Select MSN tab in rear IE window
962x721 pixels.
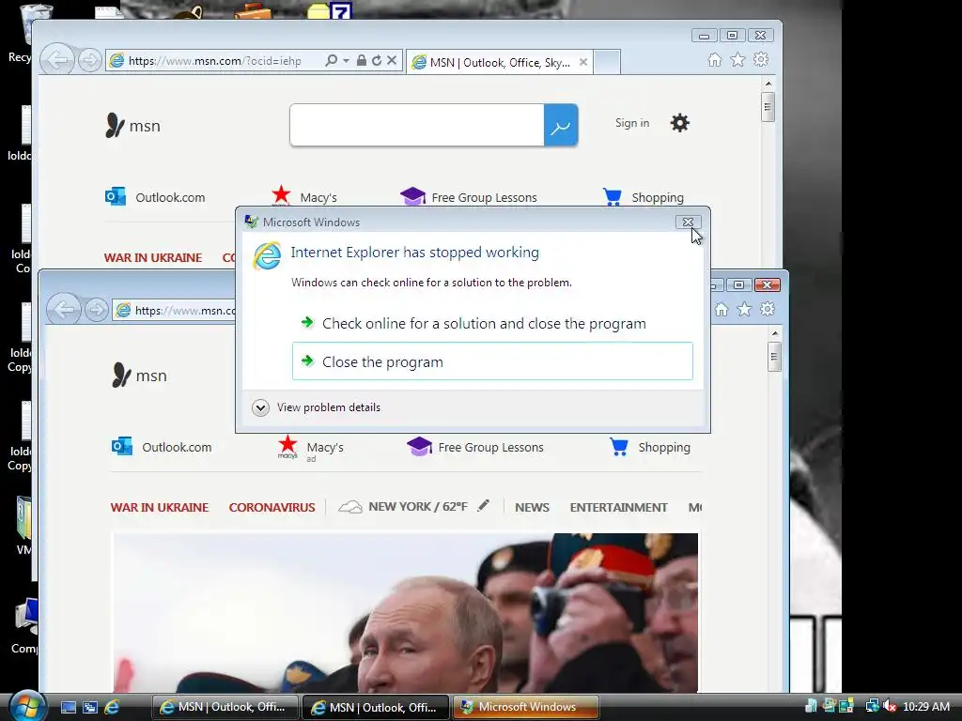pyautogui.click(x=500, y=62)
